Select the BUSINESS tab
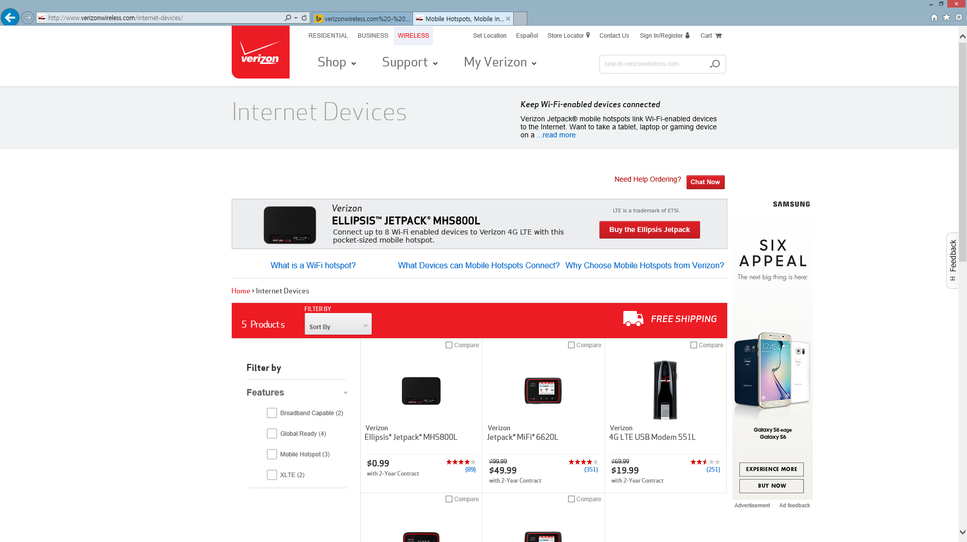Image resolution: width=967 pixels, height=542 pixels. [x=373, y=36]
